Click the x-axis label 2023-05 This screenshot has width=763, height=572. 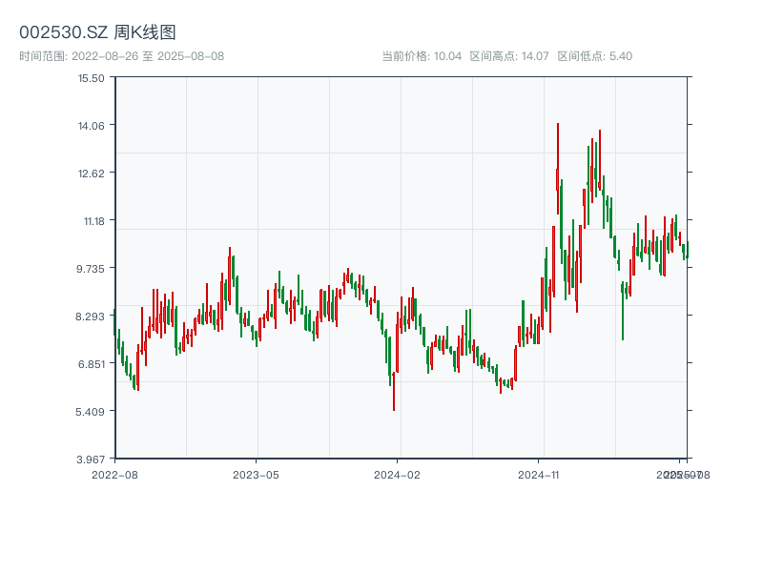tap(256, 475)
